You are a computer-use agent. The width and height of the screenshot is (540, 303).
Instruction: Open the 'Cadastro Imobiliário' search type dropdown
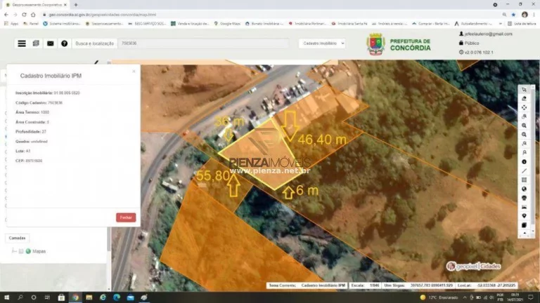tap(322, 43)
